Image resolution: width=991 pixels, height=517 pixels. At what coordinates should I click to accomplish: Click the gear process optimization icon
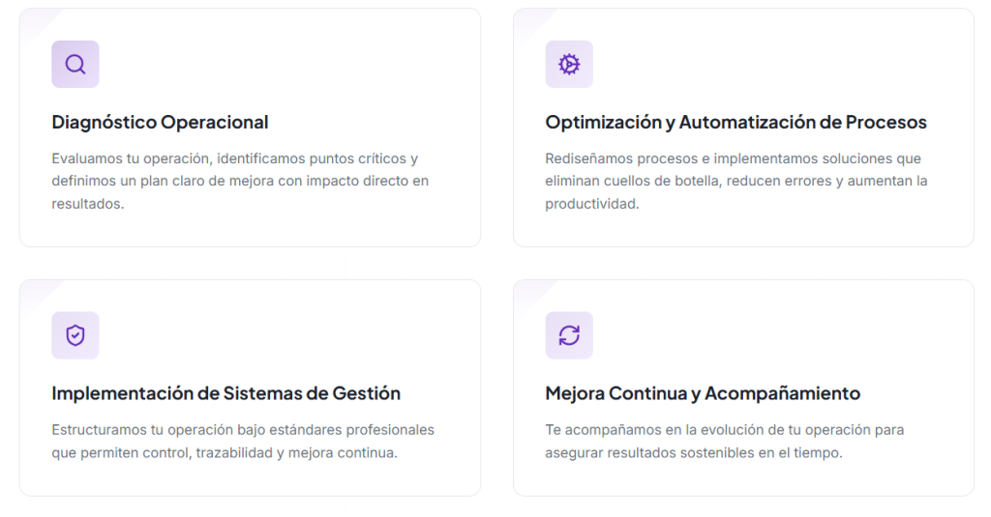tap(569, 65)
